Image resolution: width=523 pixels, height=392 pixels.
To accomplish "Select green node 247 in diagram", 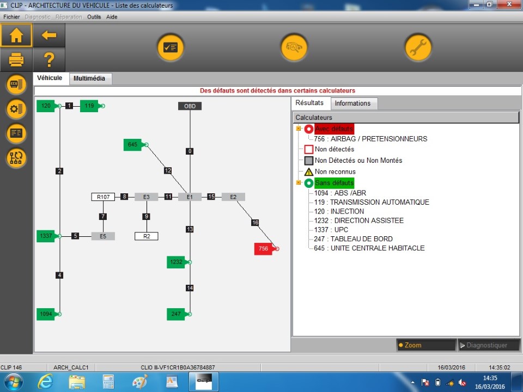I will [x=176, y=314].
